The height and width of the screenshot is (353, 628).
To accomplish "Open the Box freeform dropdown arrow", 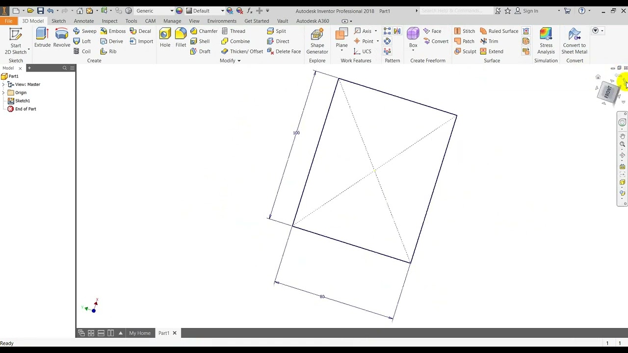I will pyautogui.click(x=413, y=50).
